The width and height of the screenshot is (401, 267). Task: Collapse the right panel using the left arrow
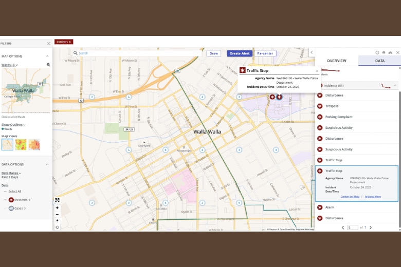pyautogui.click(x=312, y=53)
